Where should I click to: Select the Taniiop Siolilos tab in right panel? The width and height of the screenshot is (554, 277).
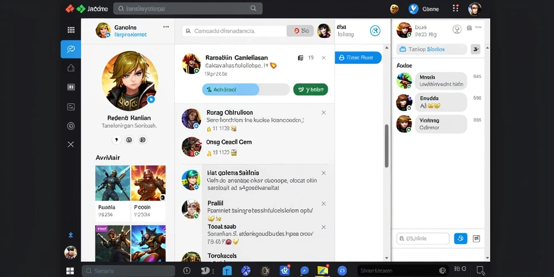432,49
